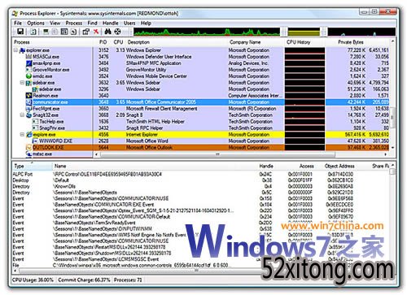The width and height of the screenshot is (407, 295).
Task: Click the Refresh Now toolbar icon
Action: [x=33, y=32]
